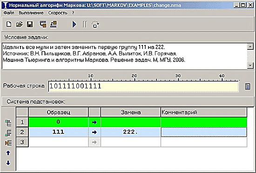
Task: Click the insert row icon beside row 1
Action: pyautogui.click(x=8, y=123)
